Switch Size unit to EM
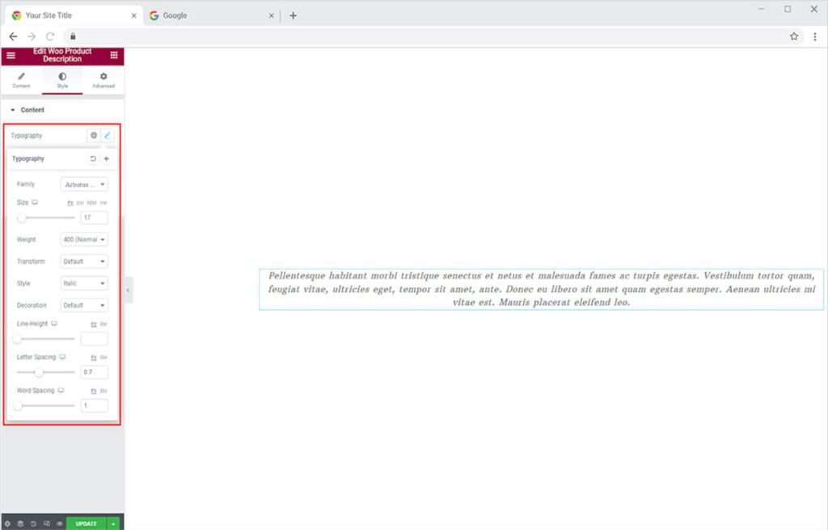Screen dimensions: 828x530 (x=82, y=202)
